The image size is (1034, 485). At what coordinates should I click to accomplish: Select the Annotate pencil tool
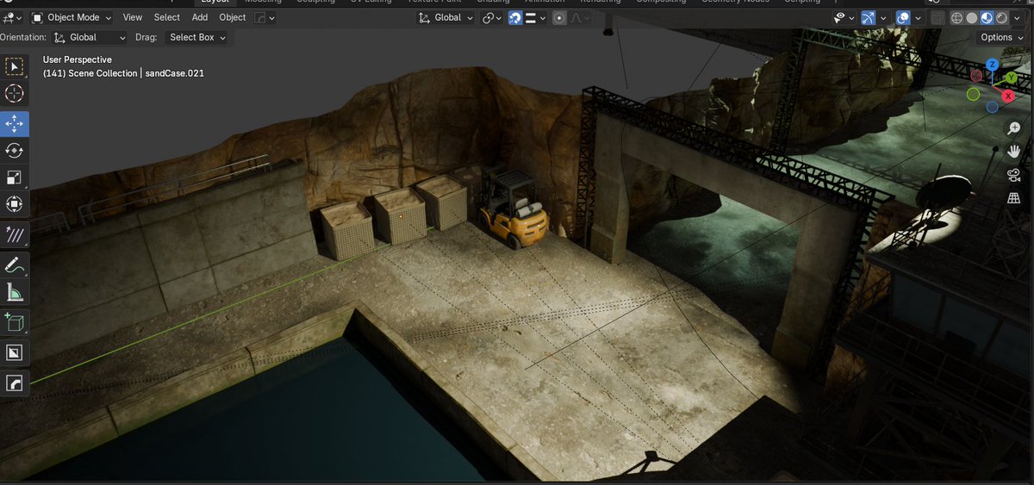tap(15, 264)
